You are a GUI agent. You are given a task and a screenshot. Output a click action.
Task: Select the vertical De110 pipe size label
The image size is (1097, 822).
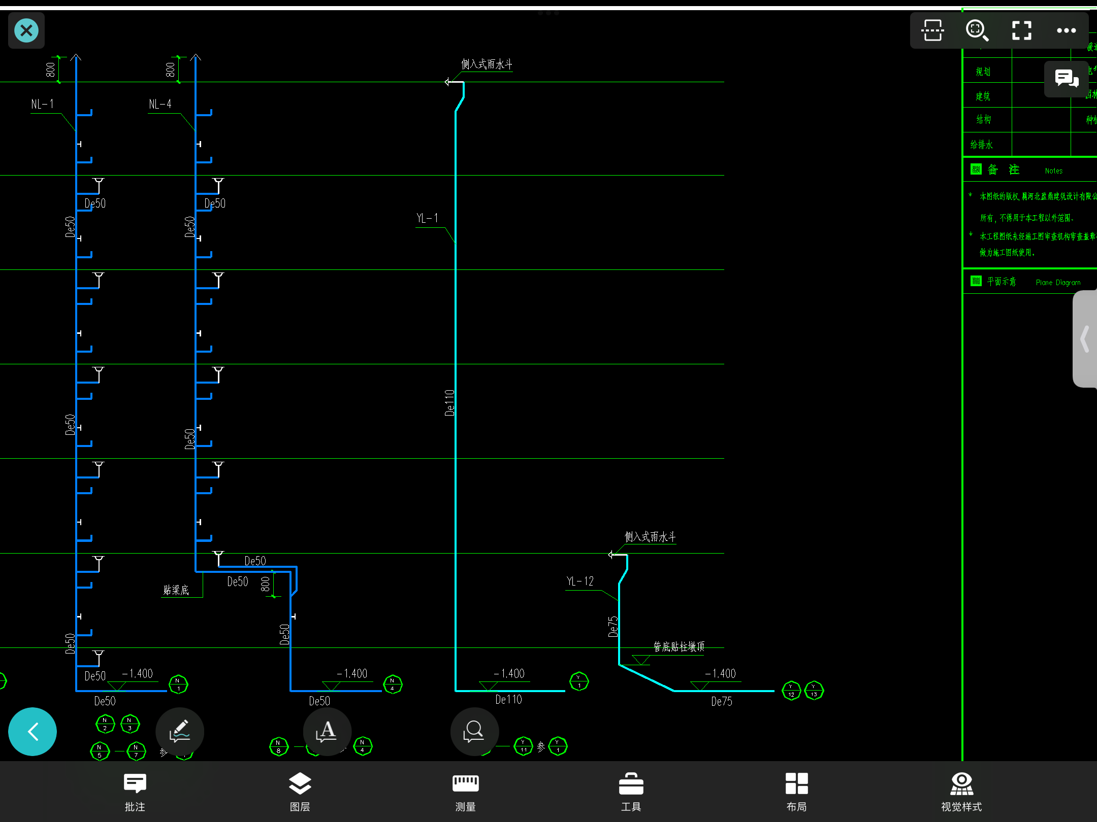point(449,403)
